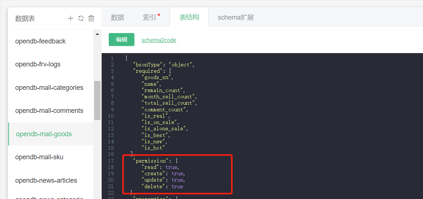423x199 pixels.
Task: Click line number 17 in gutter
Action: (111, 161)
